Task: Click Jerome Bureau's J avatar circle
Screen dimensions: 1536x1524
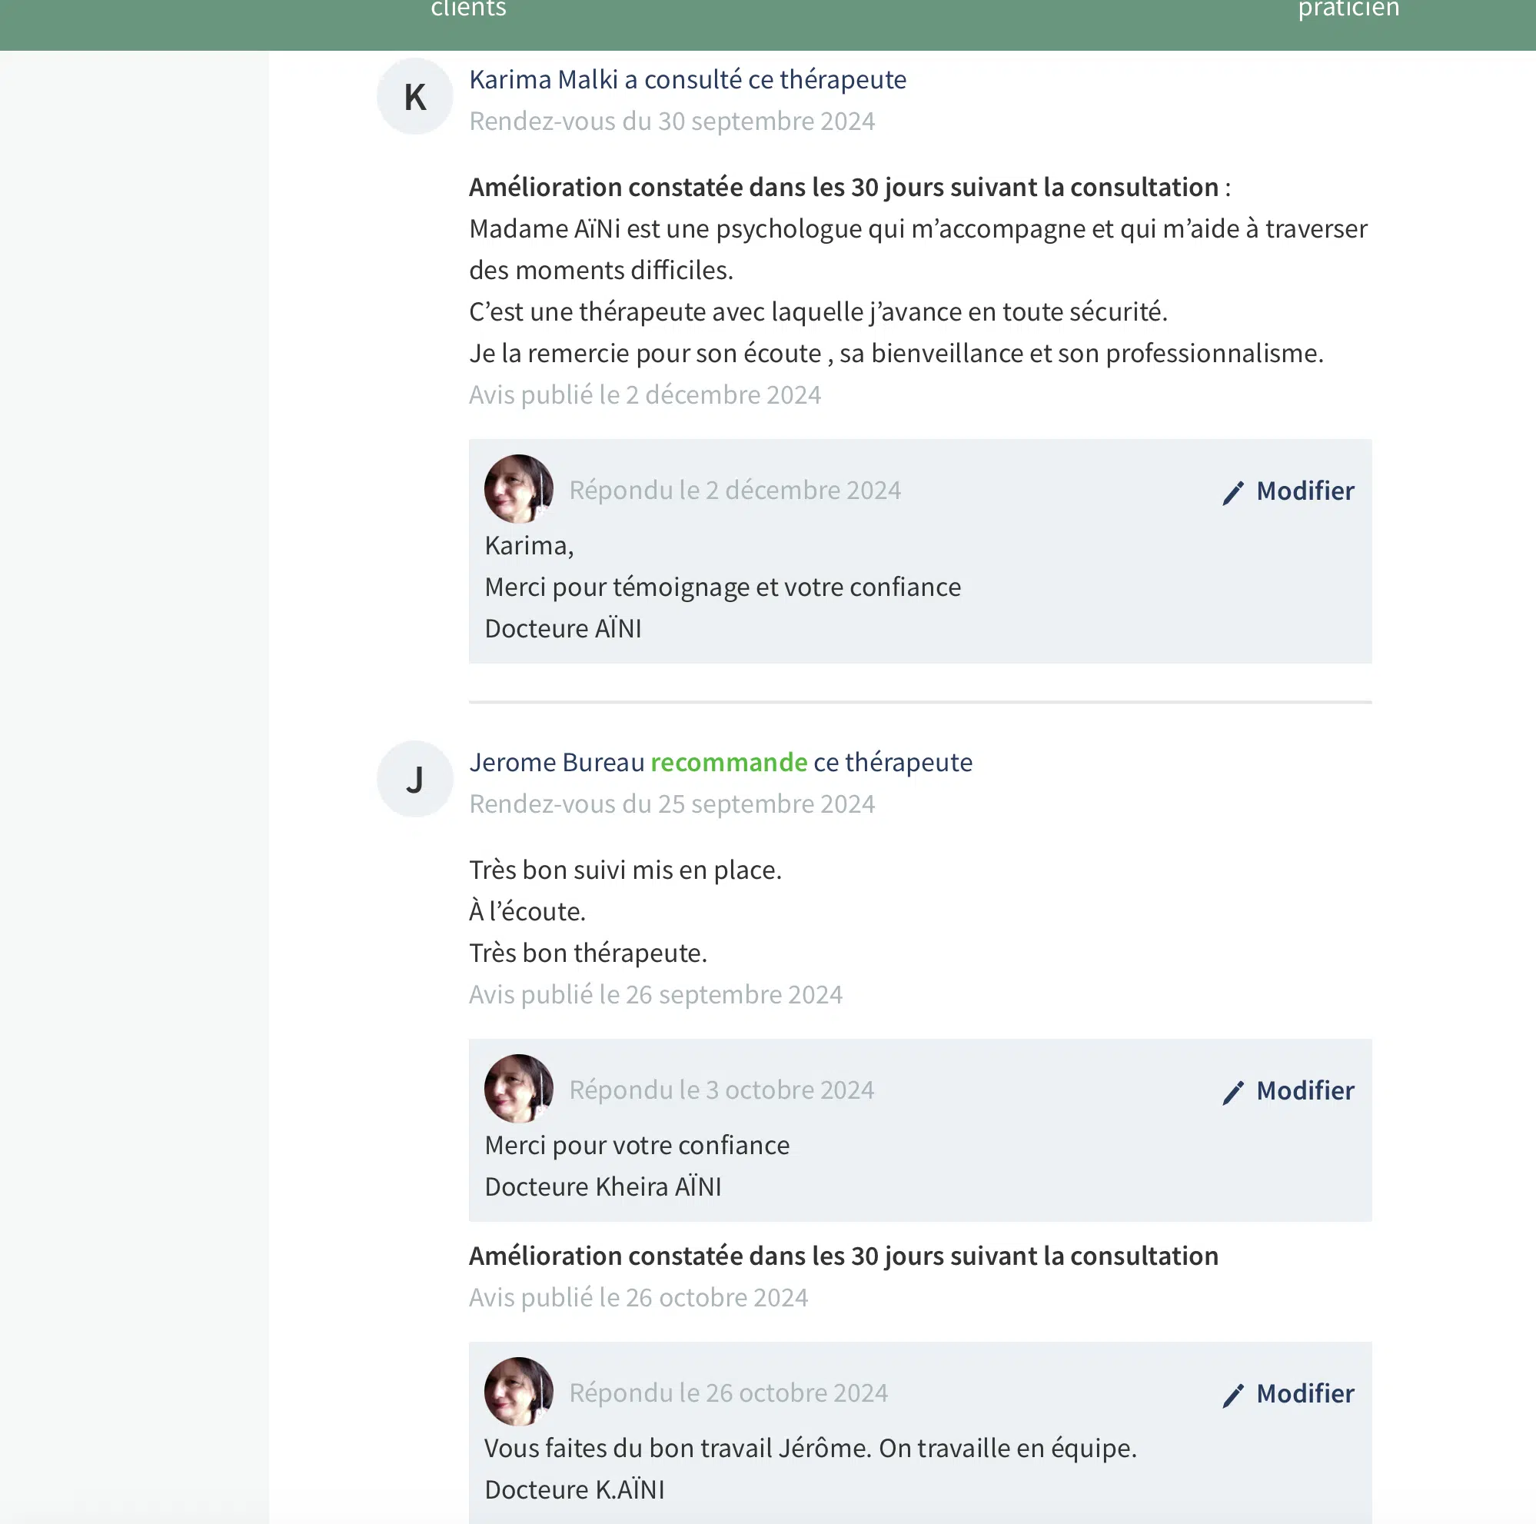Action: (x=415, y=779)
